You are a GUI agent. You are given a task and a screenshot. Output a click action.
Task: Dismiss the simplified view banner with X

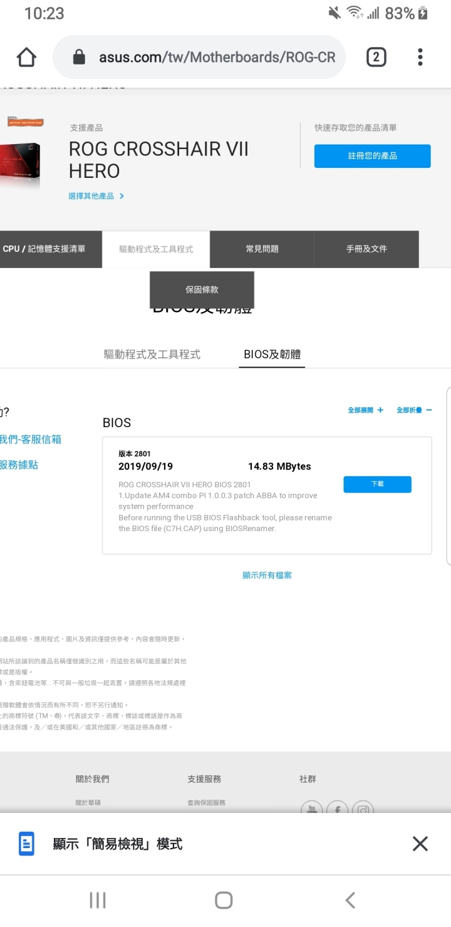(420, 844)
